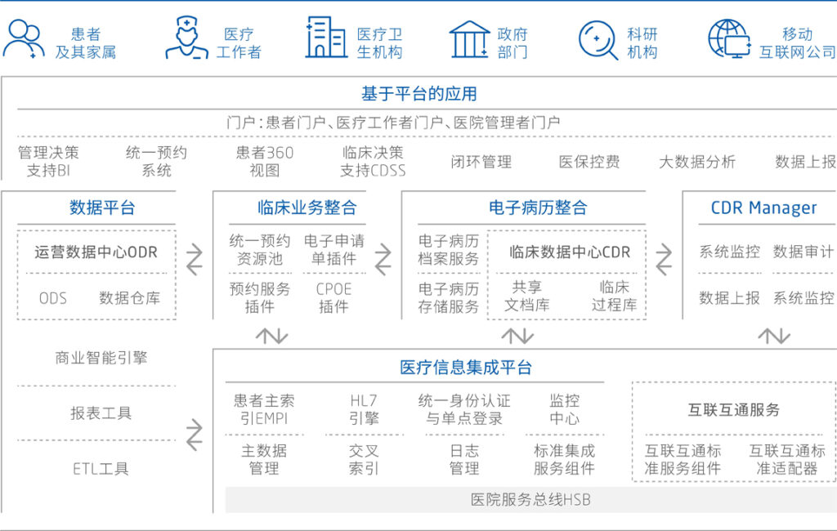Click arrows between 电子病历整合 and CDR Manager
The height and width of the screenshot is (531, 837).
(664, 260)
